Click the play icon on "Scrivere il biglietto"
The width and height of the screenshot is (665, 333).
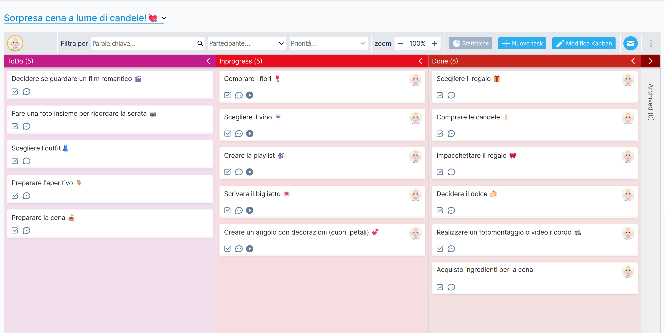coord(250,210)
